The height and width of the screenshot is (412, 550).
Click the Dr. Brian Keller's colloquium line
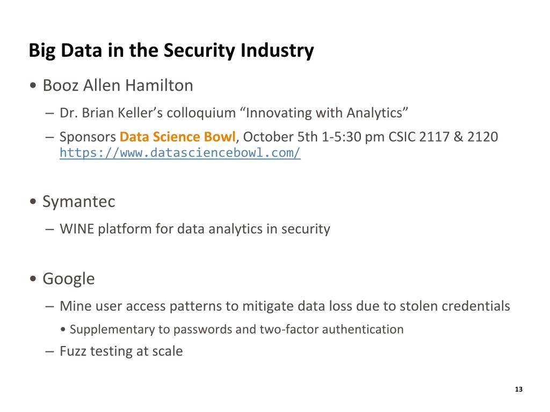click(x=234, y=113)
